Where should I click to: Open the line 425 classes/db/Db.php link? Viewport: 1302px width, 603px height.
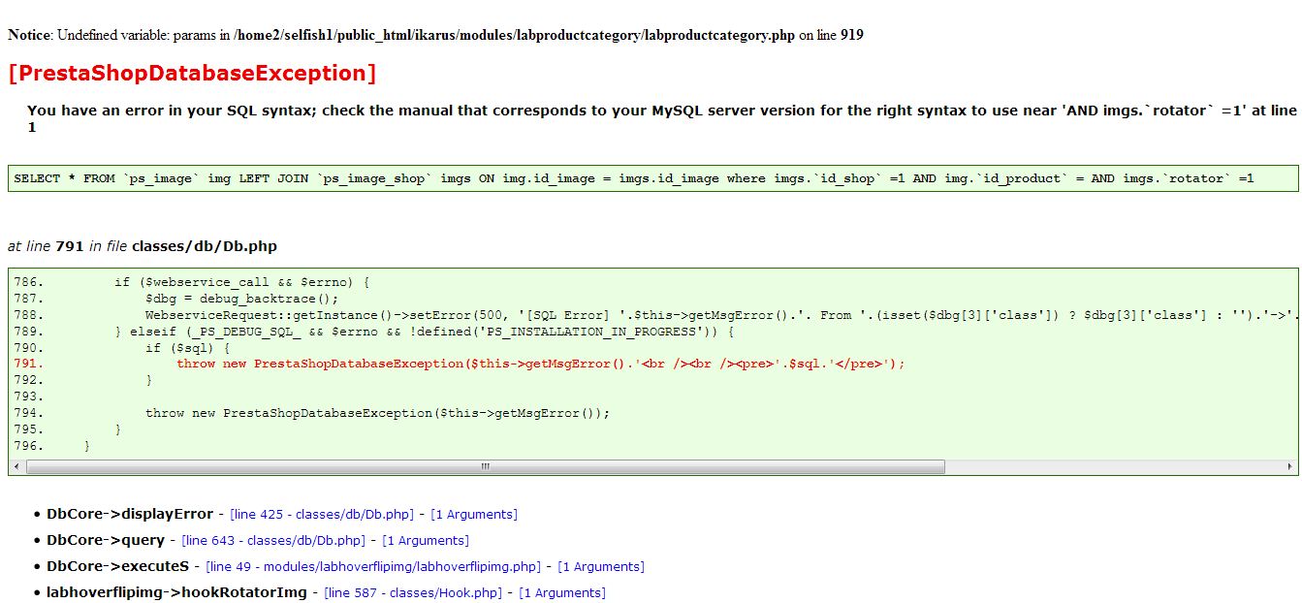tap(322, 515)
